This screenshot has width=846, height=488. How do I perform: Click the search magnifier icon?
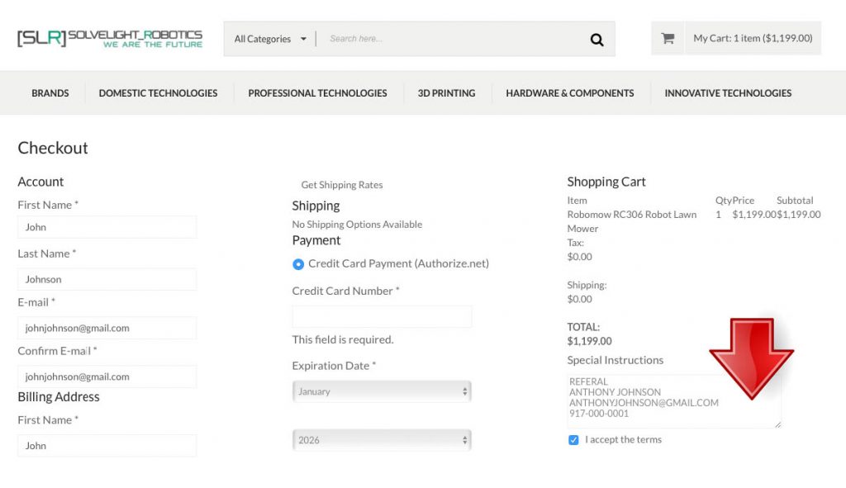pyautogui.click(x=596, y=40)
